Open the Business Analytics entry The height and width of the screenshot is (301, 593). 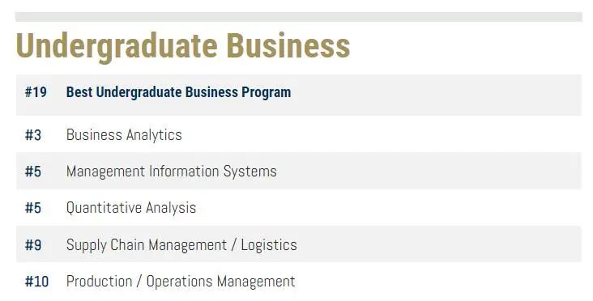pyautogui.click(x=124, y=135)
